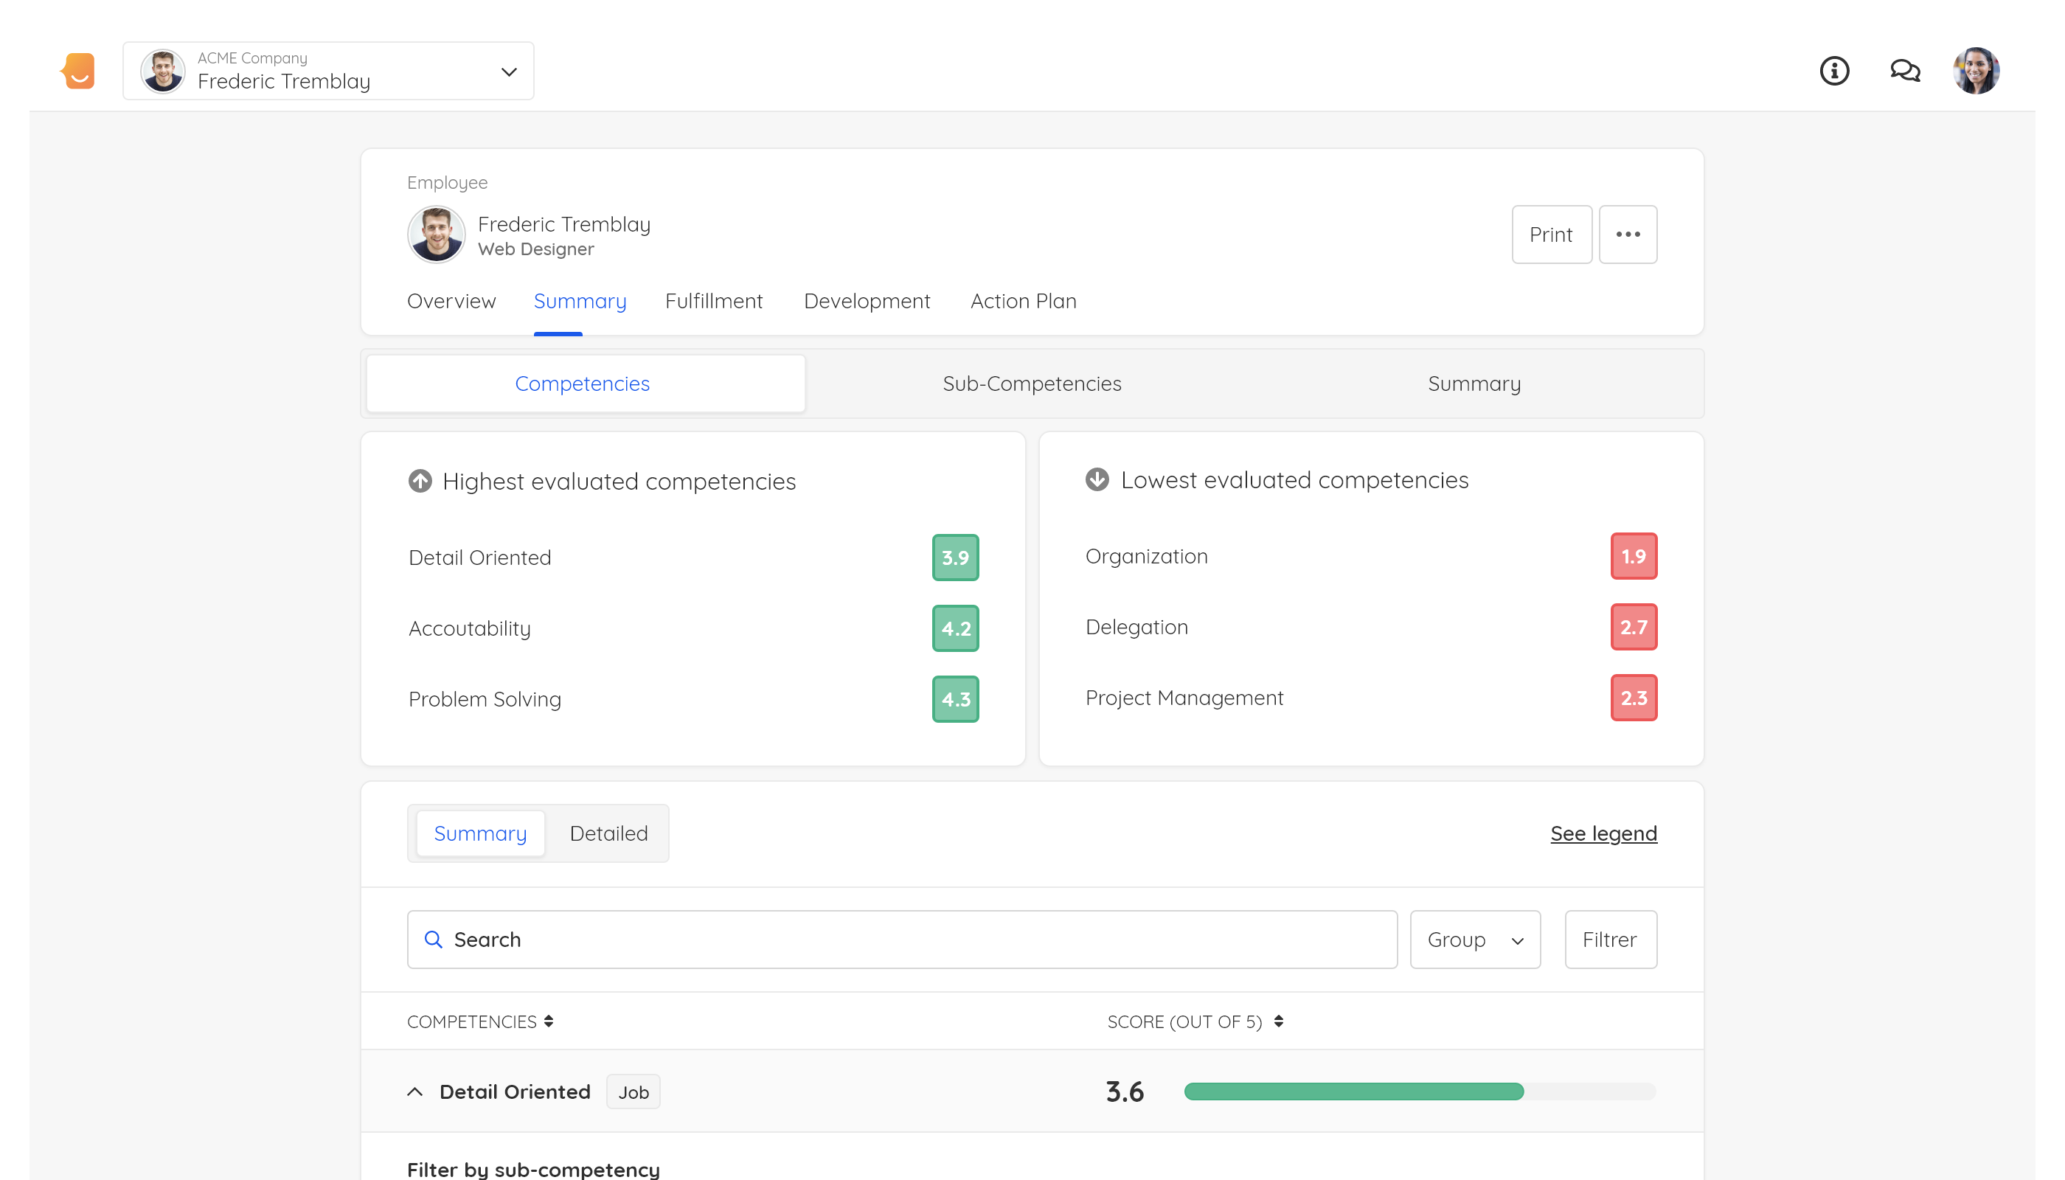Viewport: 2065px width, 1180px height.
Task: Open the Group dropdown
Action: (1474, 940)
